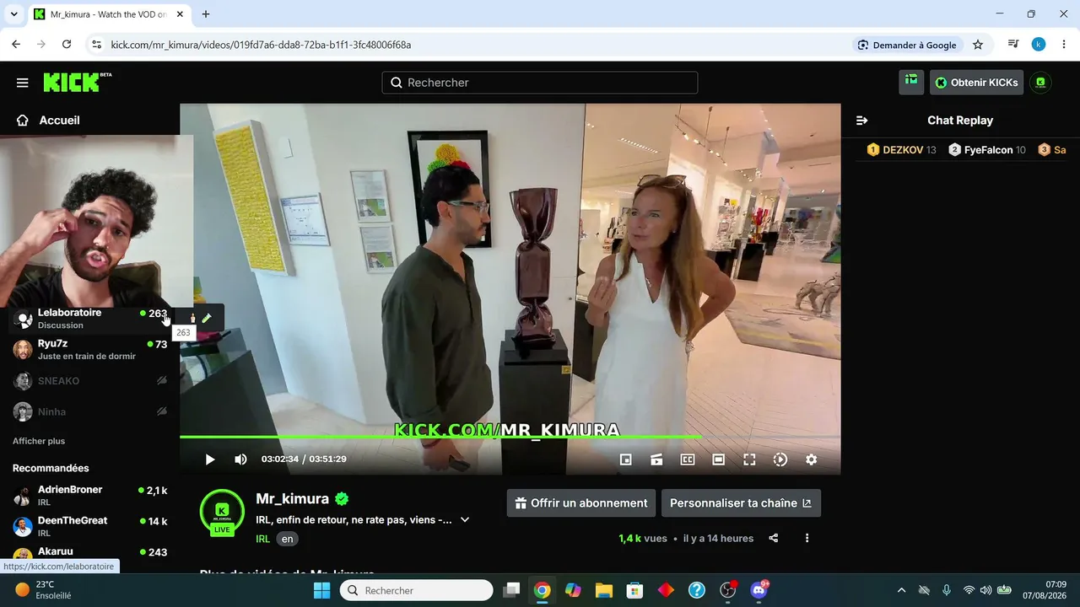
Task: Open Ryu7z channel in sidebar
Action: point(90,350)
